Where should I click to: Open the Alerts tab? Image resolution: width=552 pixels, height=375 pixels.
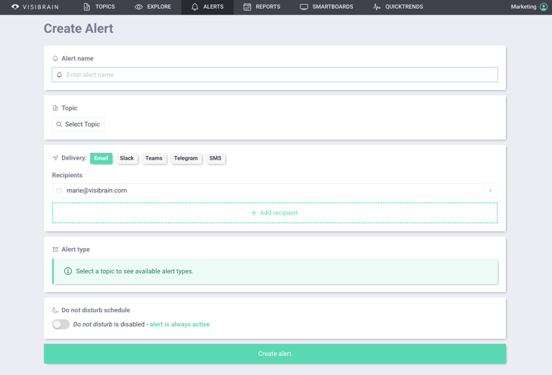pos(207,7)
